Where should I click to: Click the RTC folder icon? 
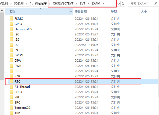coord(11,82)
